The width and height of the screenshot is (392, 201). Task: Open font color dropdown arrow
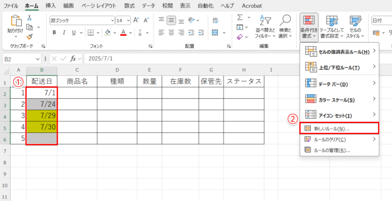pos(130,33)
